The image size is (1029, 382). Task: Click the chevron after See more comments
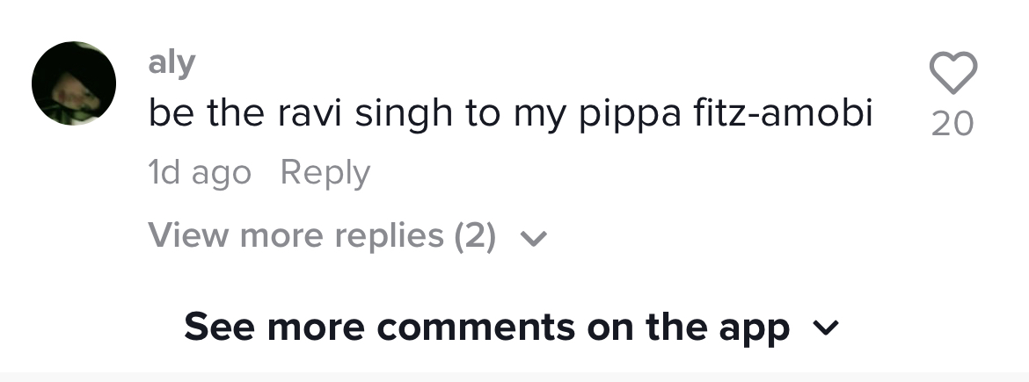pyautogui.click(x=826, y=327)
